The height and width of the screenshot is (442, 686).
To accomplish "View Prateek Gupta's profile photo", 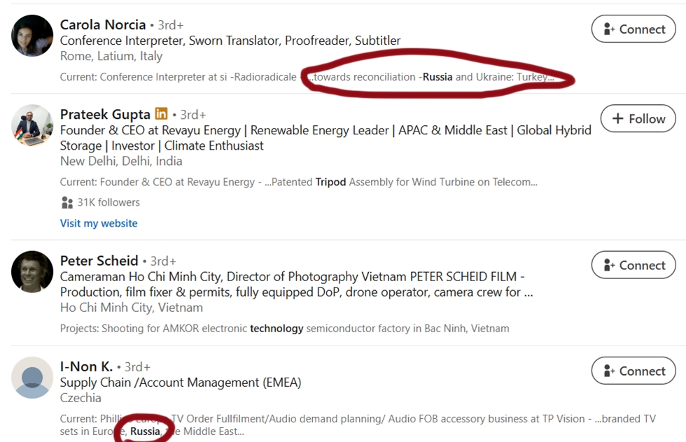I will click(32, 125).
